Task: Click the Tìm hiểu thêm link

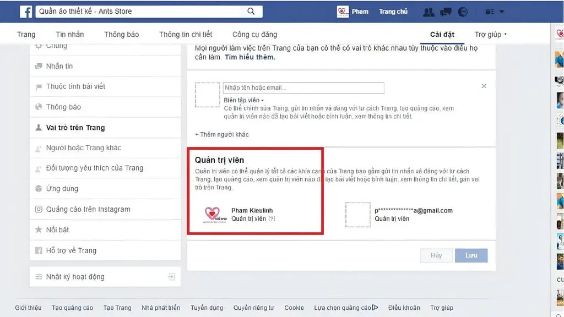Action: (x=250, y=57)
